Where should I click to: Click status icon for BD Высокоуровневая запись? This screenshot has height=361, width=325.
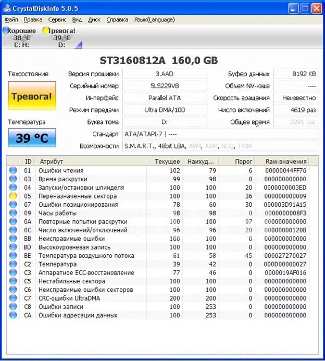13,247
